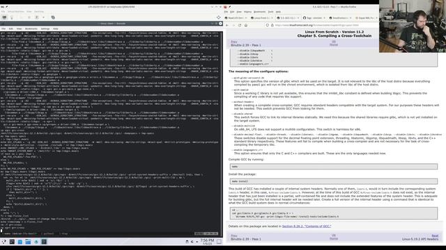Switch to the fifth linuxfromscratch tab

(x=340, y=18)
